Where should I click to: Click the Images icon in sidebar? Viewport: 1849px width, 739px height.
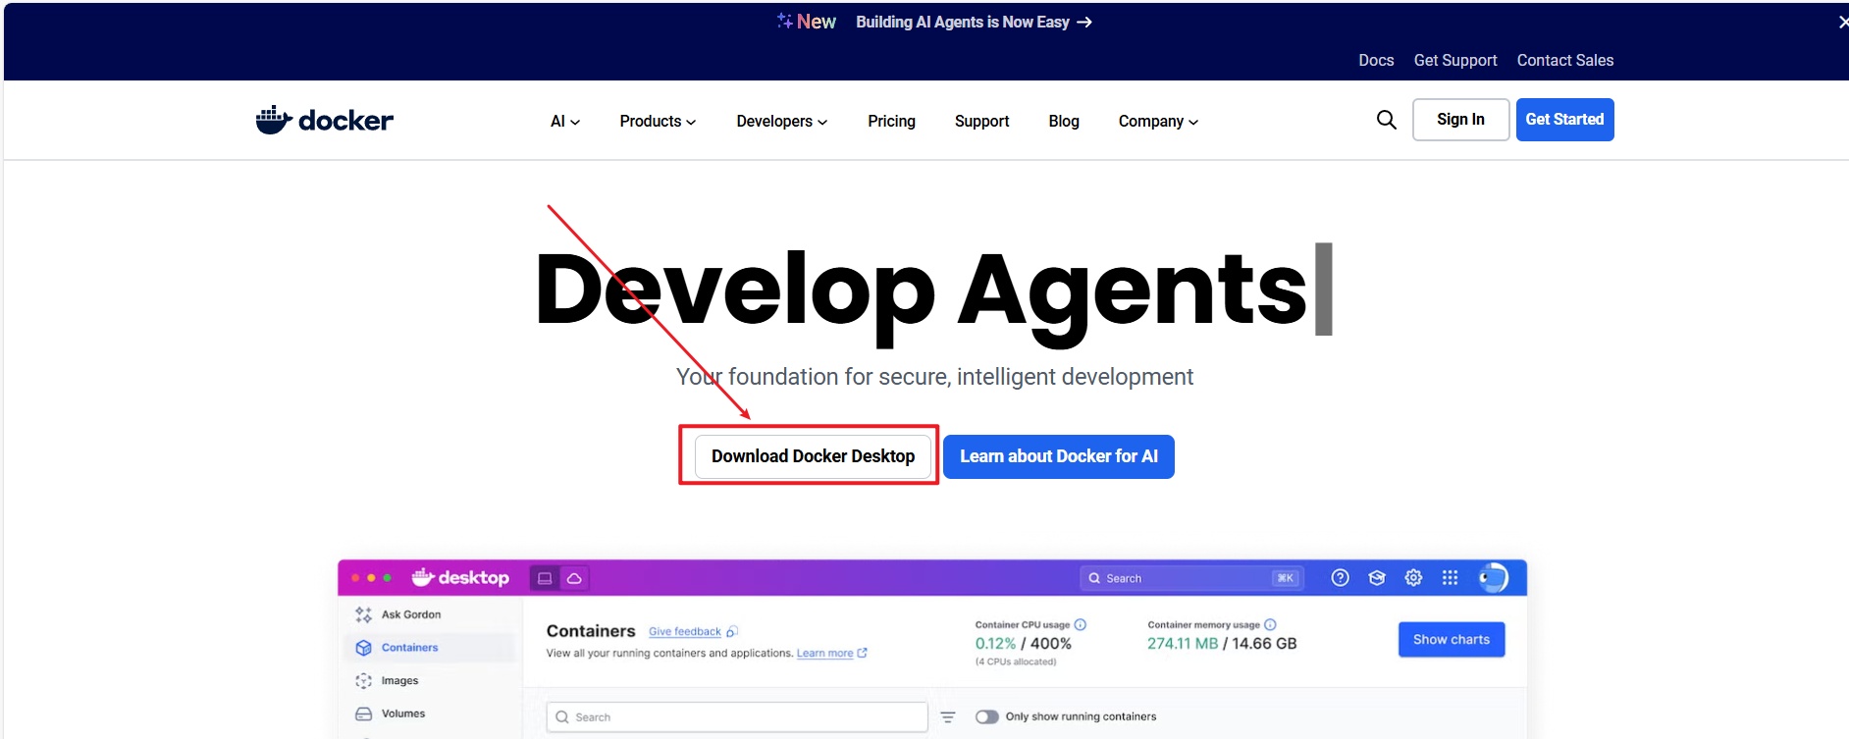click(x=363, y=680)
